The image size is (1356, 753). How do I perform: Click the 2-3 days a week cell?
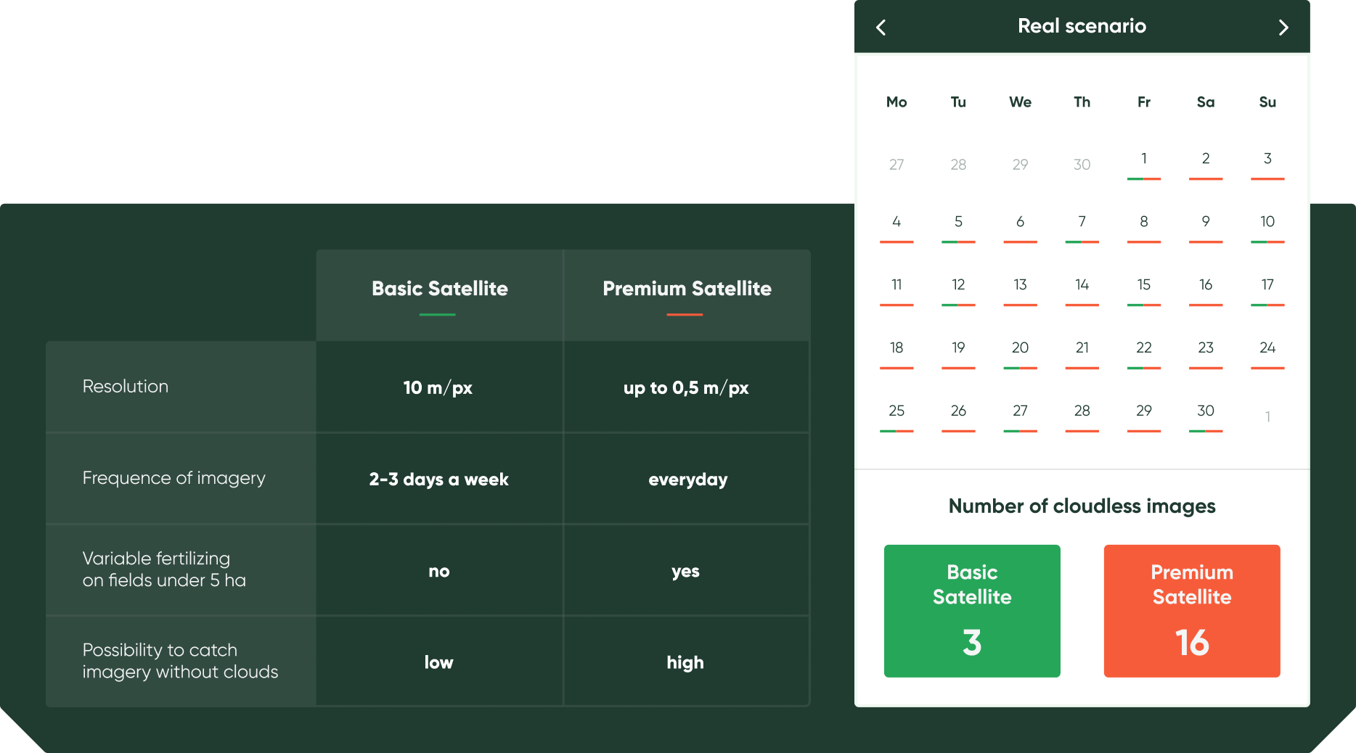pos(438,479)
